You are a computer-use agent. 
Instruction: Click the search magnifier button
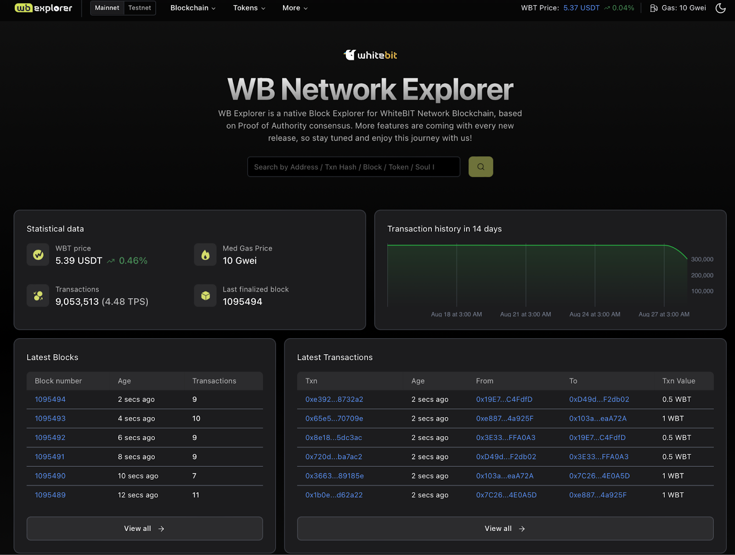[x=481, y=167]
